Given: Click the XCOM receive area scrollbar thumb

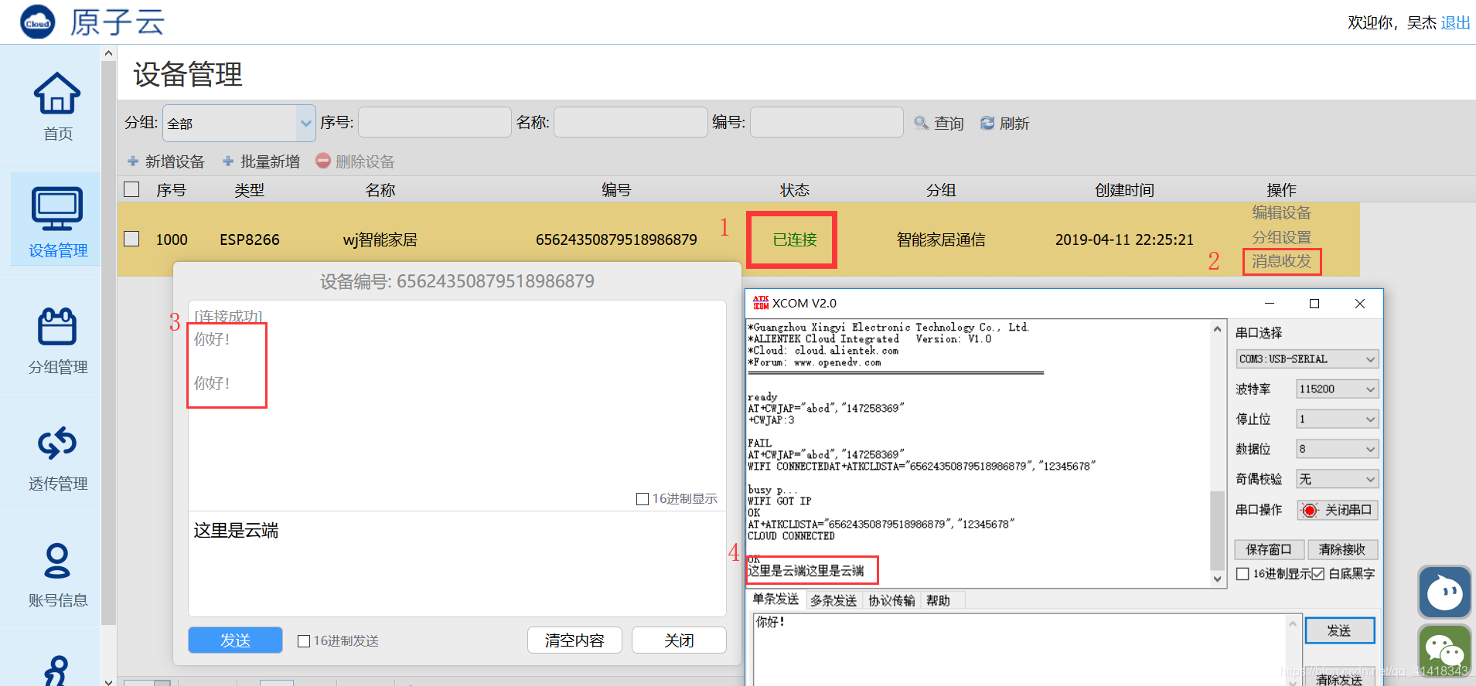Looking at the screenshot, I should coord(1217,529).
